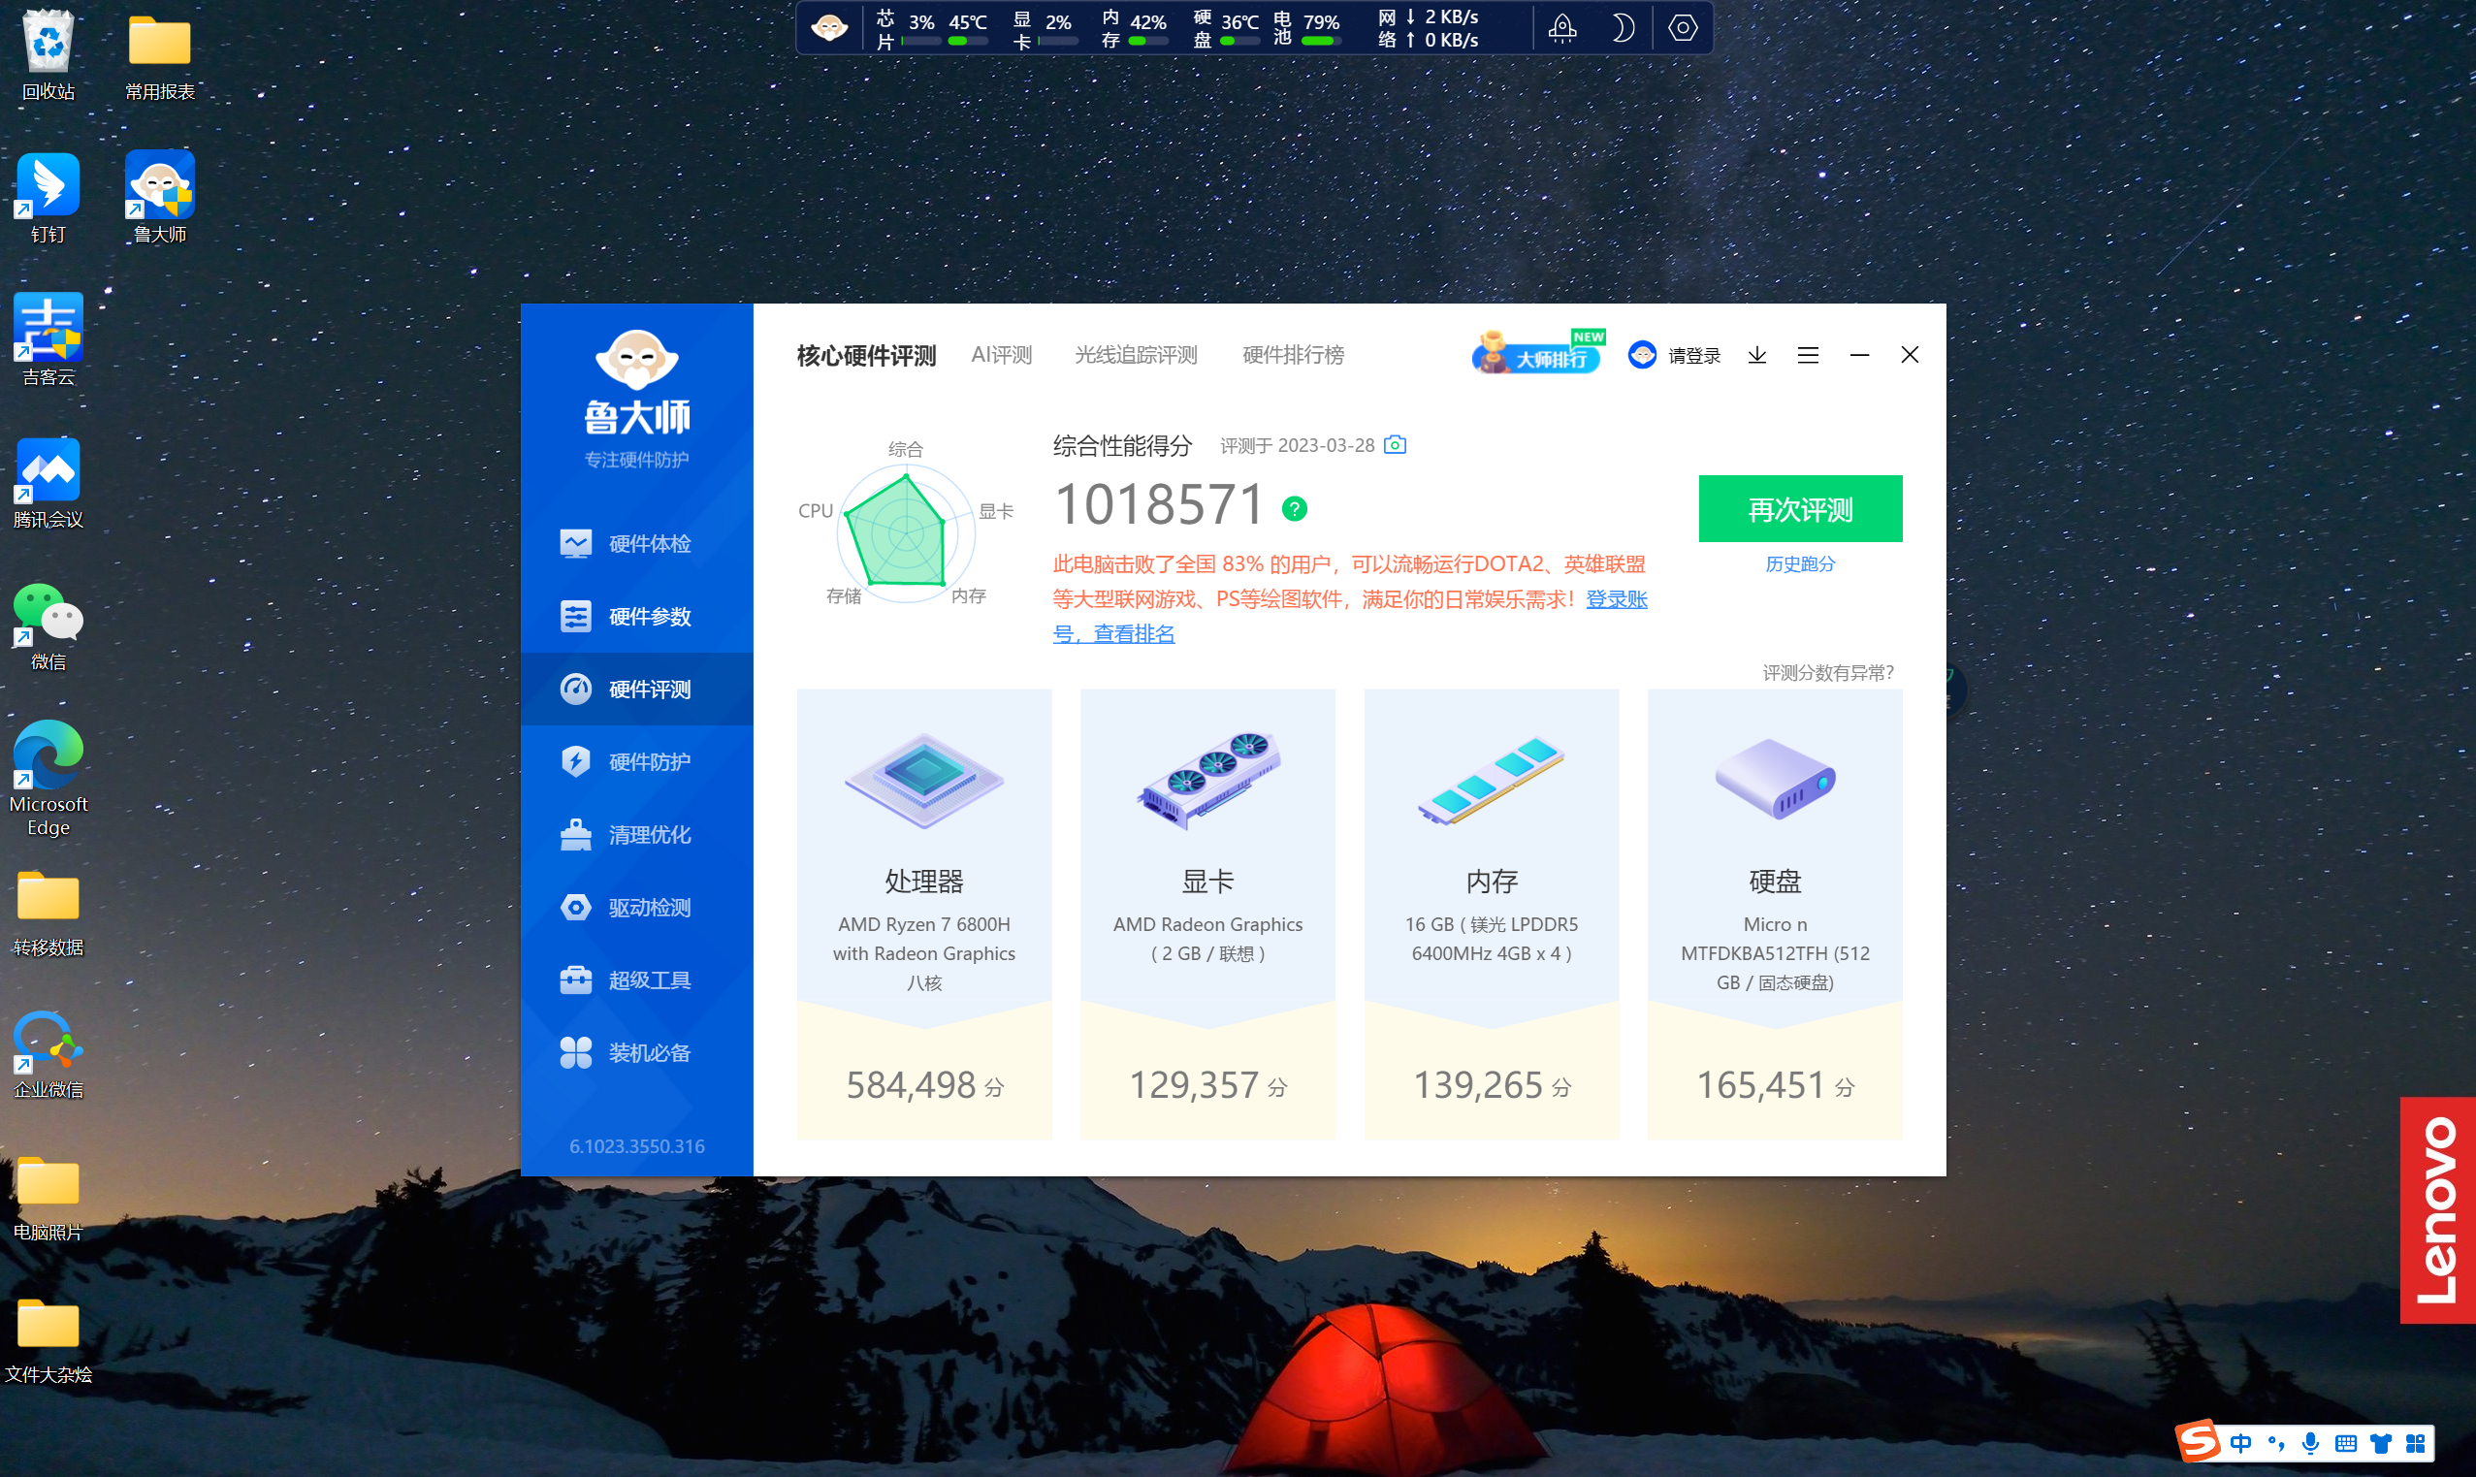Viewport: 2476px width, 1477px height.
Task: Open 驱动检测 in the sidebar
Action: (x=637, y=907)
